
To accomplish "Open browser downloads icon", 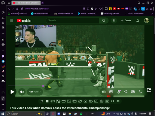I will 147,9.
